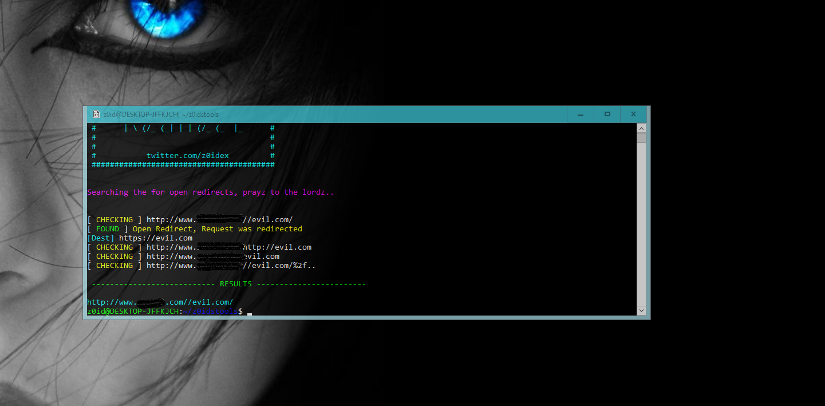This screenshot has width=825, height=406.
Task: Click the scrollbar up arrow in terminal
Action: (641, 128)
